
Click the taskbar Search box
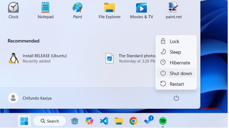[x=50, y=121]
